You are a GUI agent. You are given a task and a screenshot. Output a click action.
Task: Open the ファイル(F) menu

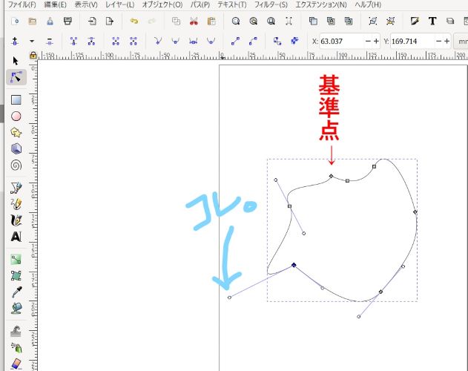pyautogui.click(x=22, y=4)
